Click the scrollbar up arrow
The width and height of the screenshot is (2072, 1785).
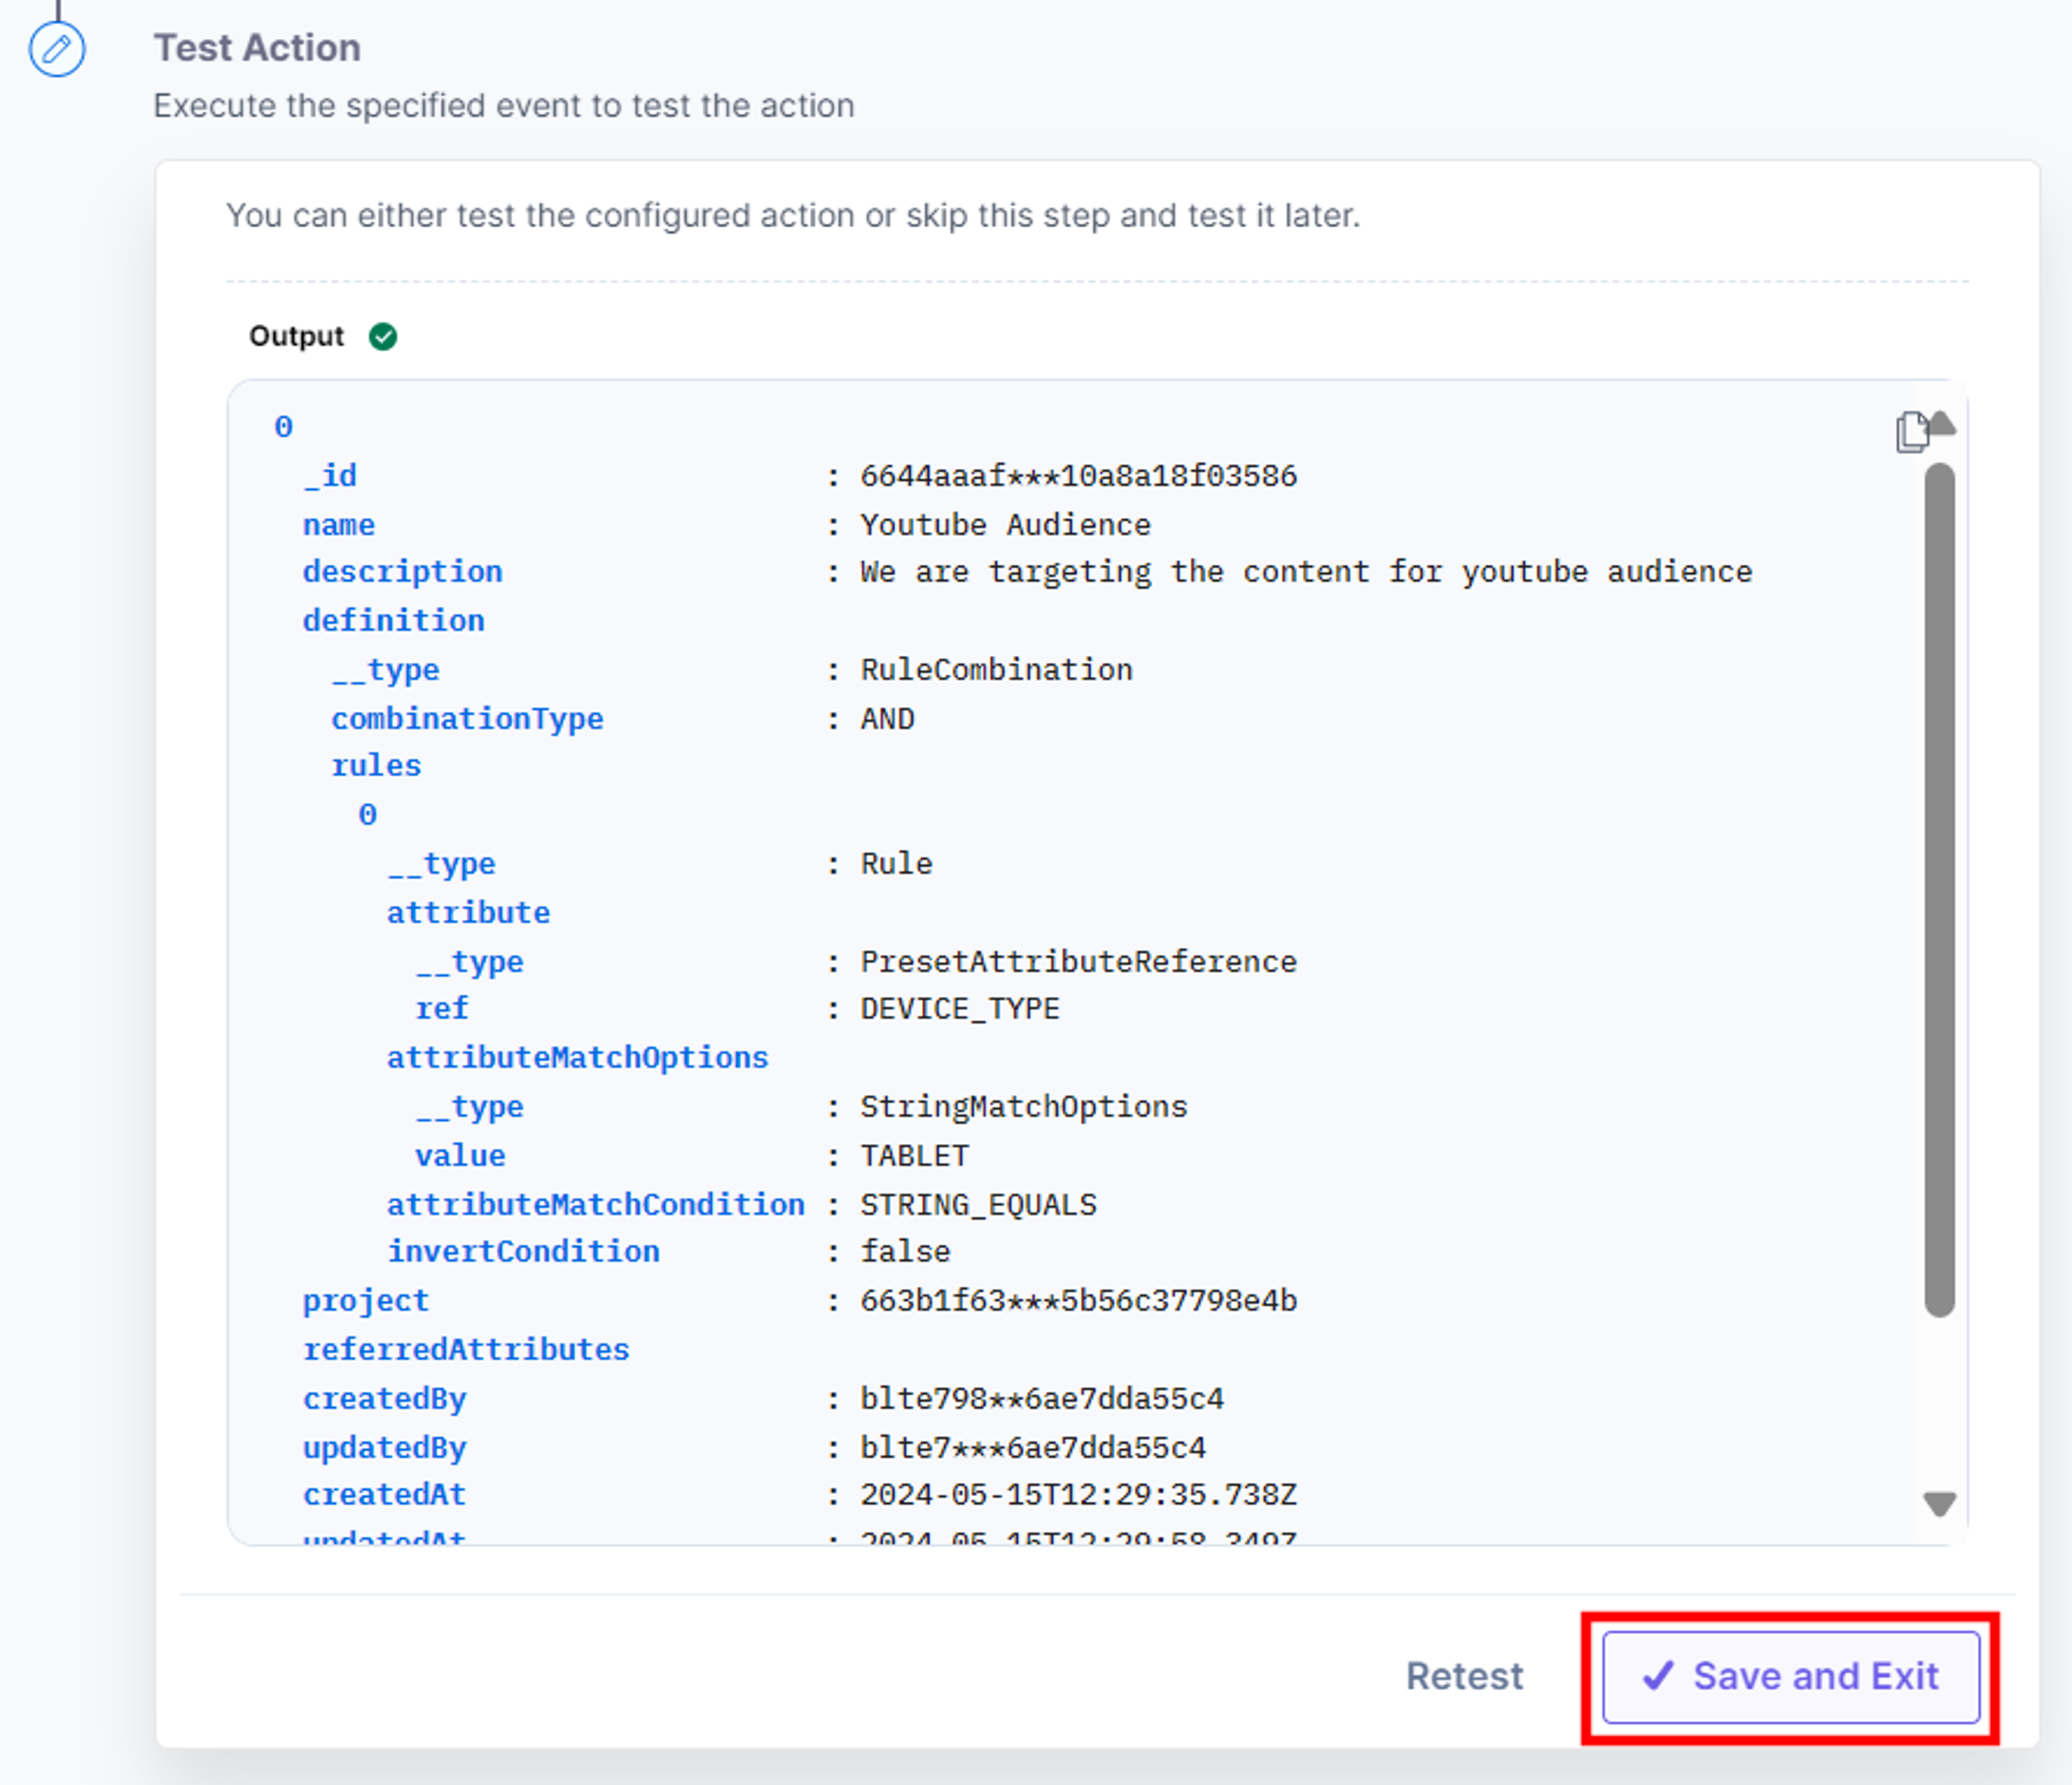pos(1941,424)
